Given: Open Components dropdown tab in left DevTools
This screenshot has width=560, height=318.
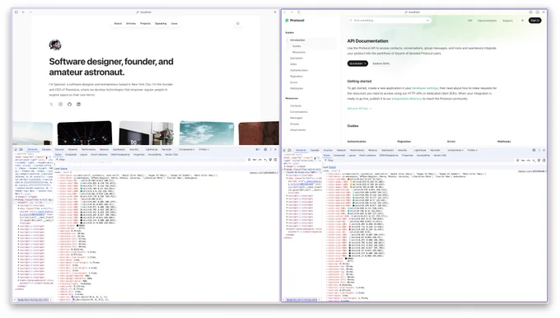Looking at the screenshot, I should point(186,149).
